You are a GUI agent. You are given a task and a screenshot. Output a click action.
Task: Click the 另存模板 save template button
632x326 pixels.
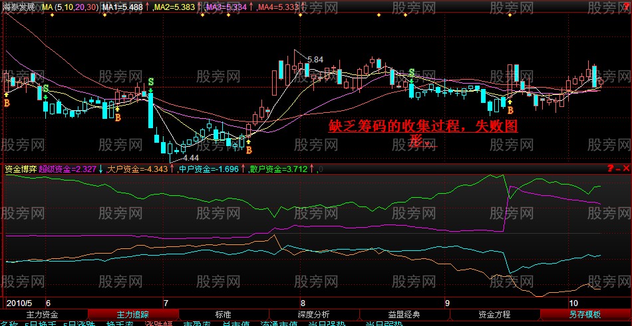[x=585, y=314]
